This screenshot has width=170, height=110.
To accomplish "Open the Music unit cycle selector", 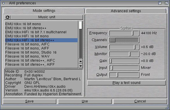I will pyautogui.click(x=44, y=17).
